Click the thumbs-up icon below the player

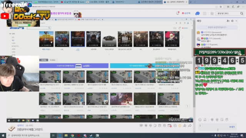click(x=185, y=125)
